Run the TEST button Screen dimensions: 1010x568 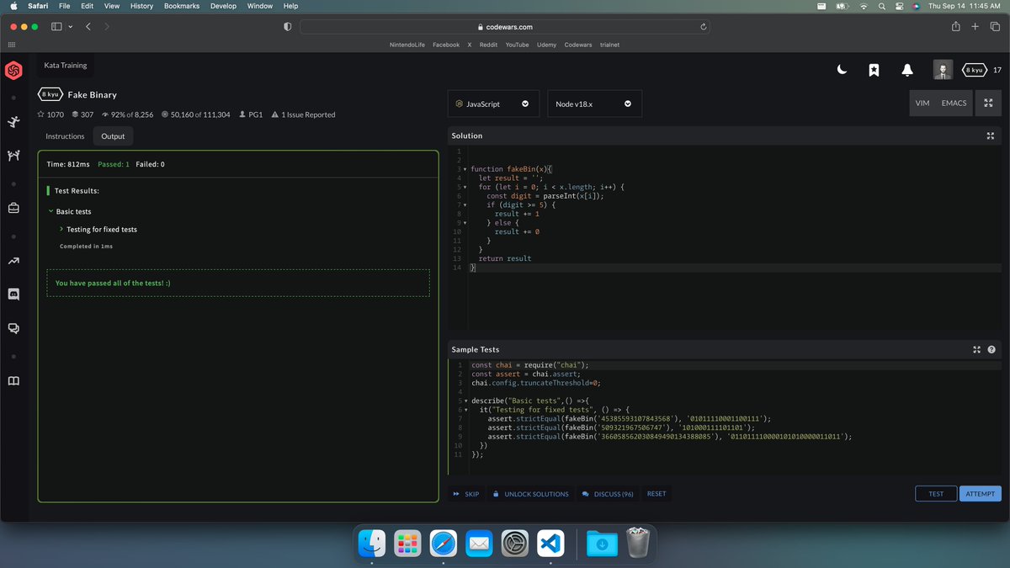[936, 494]
